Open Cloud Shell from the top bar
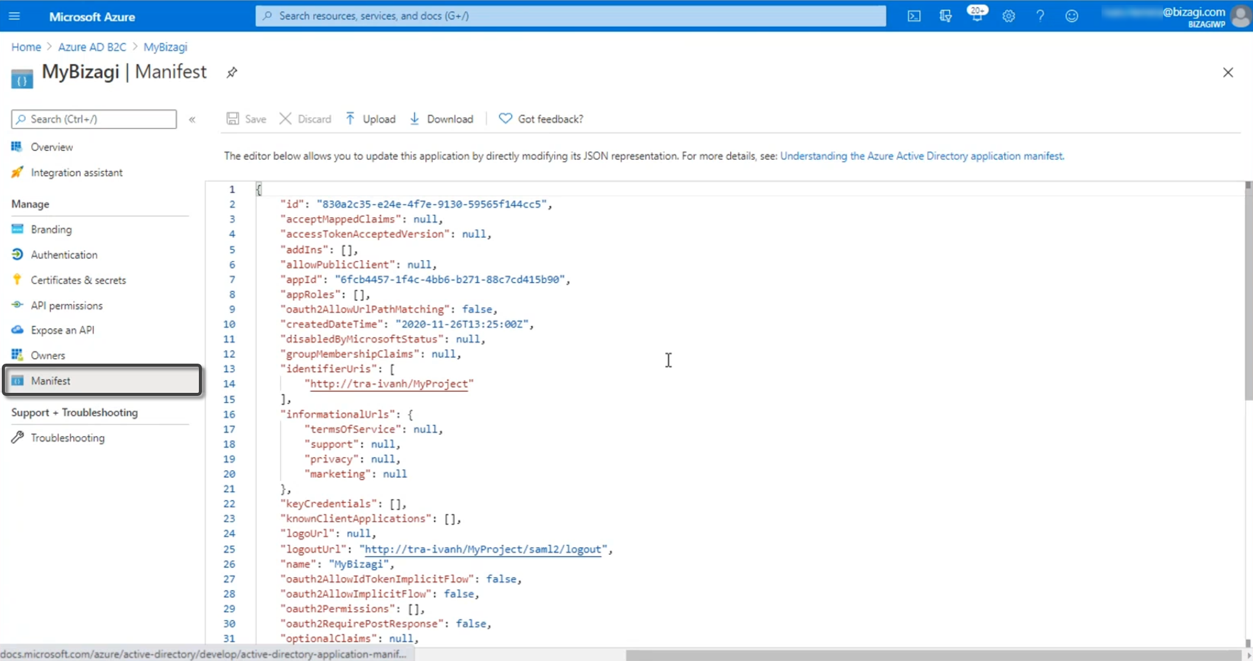Screen dimensions: 1253x661 coord(914,16)
